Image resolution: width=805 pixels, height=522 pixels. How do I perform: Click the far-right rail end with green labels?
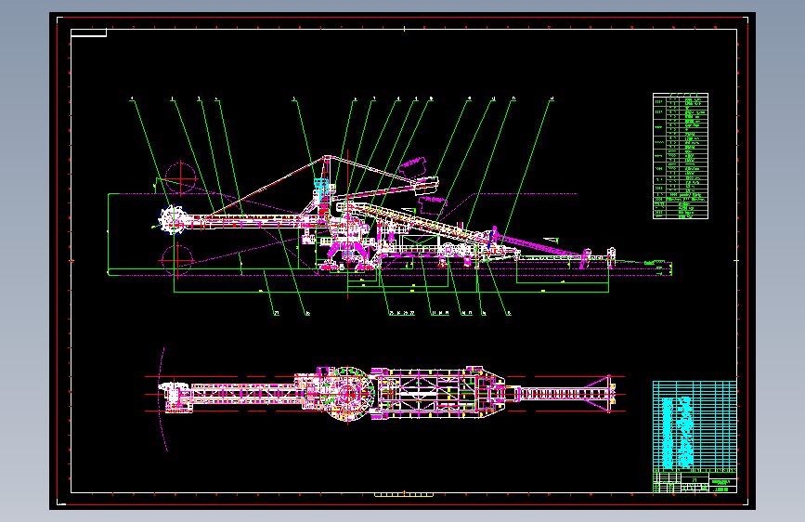(658, 268)
